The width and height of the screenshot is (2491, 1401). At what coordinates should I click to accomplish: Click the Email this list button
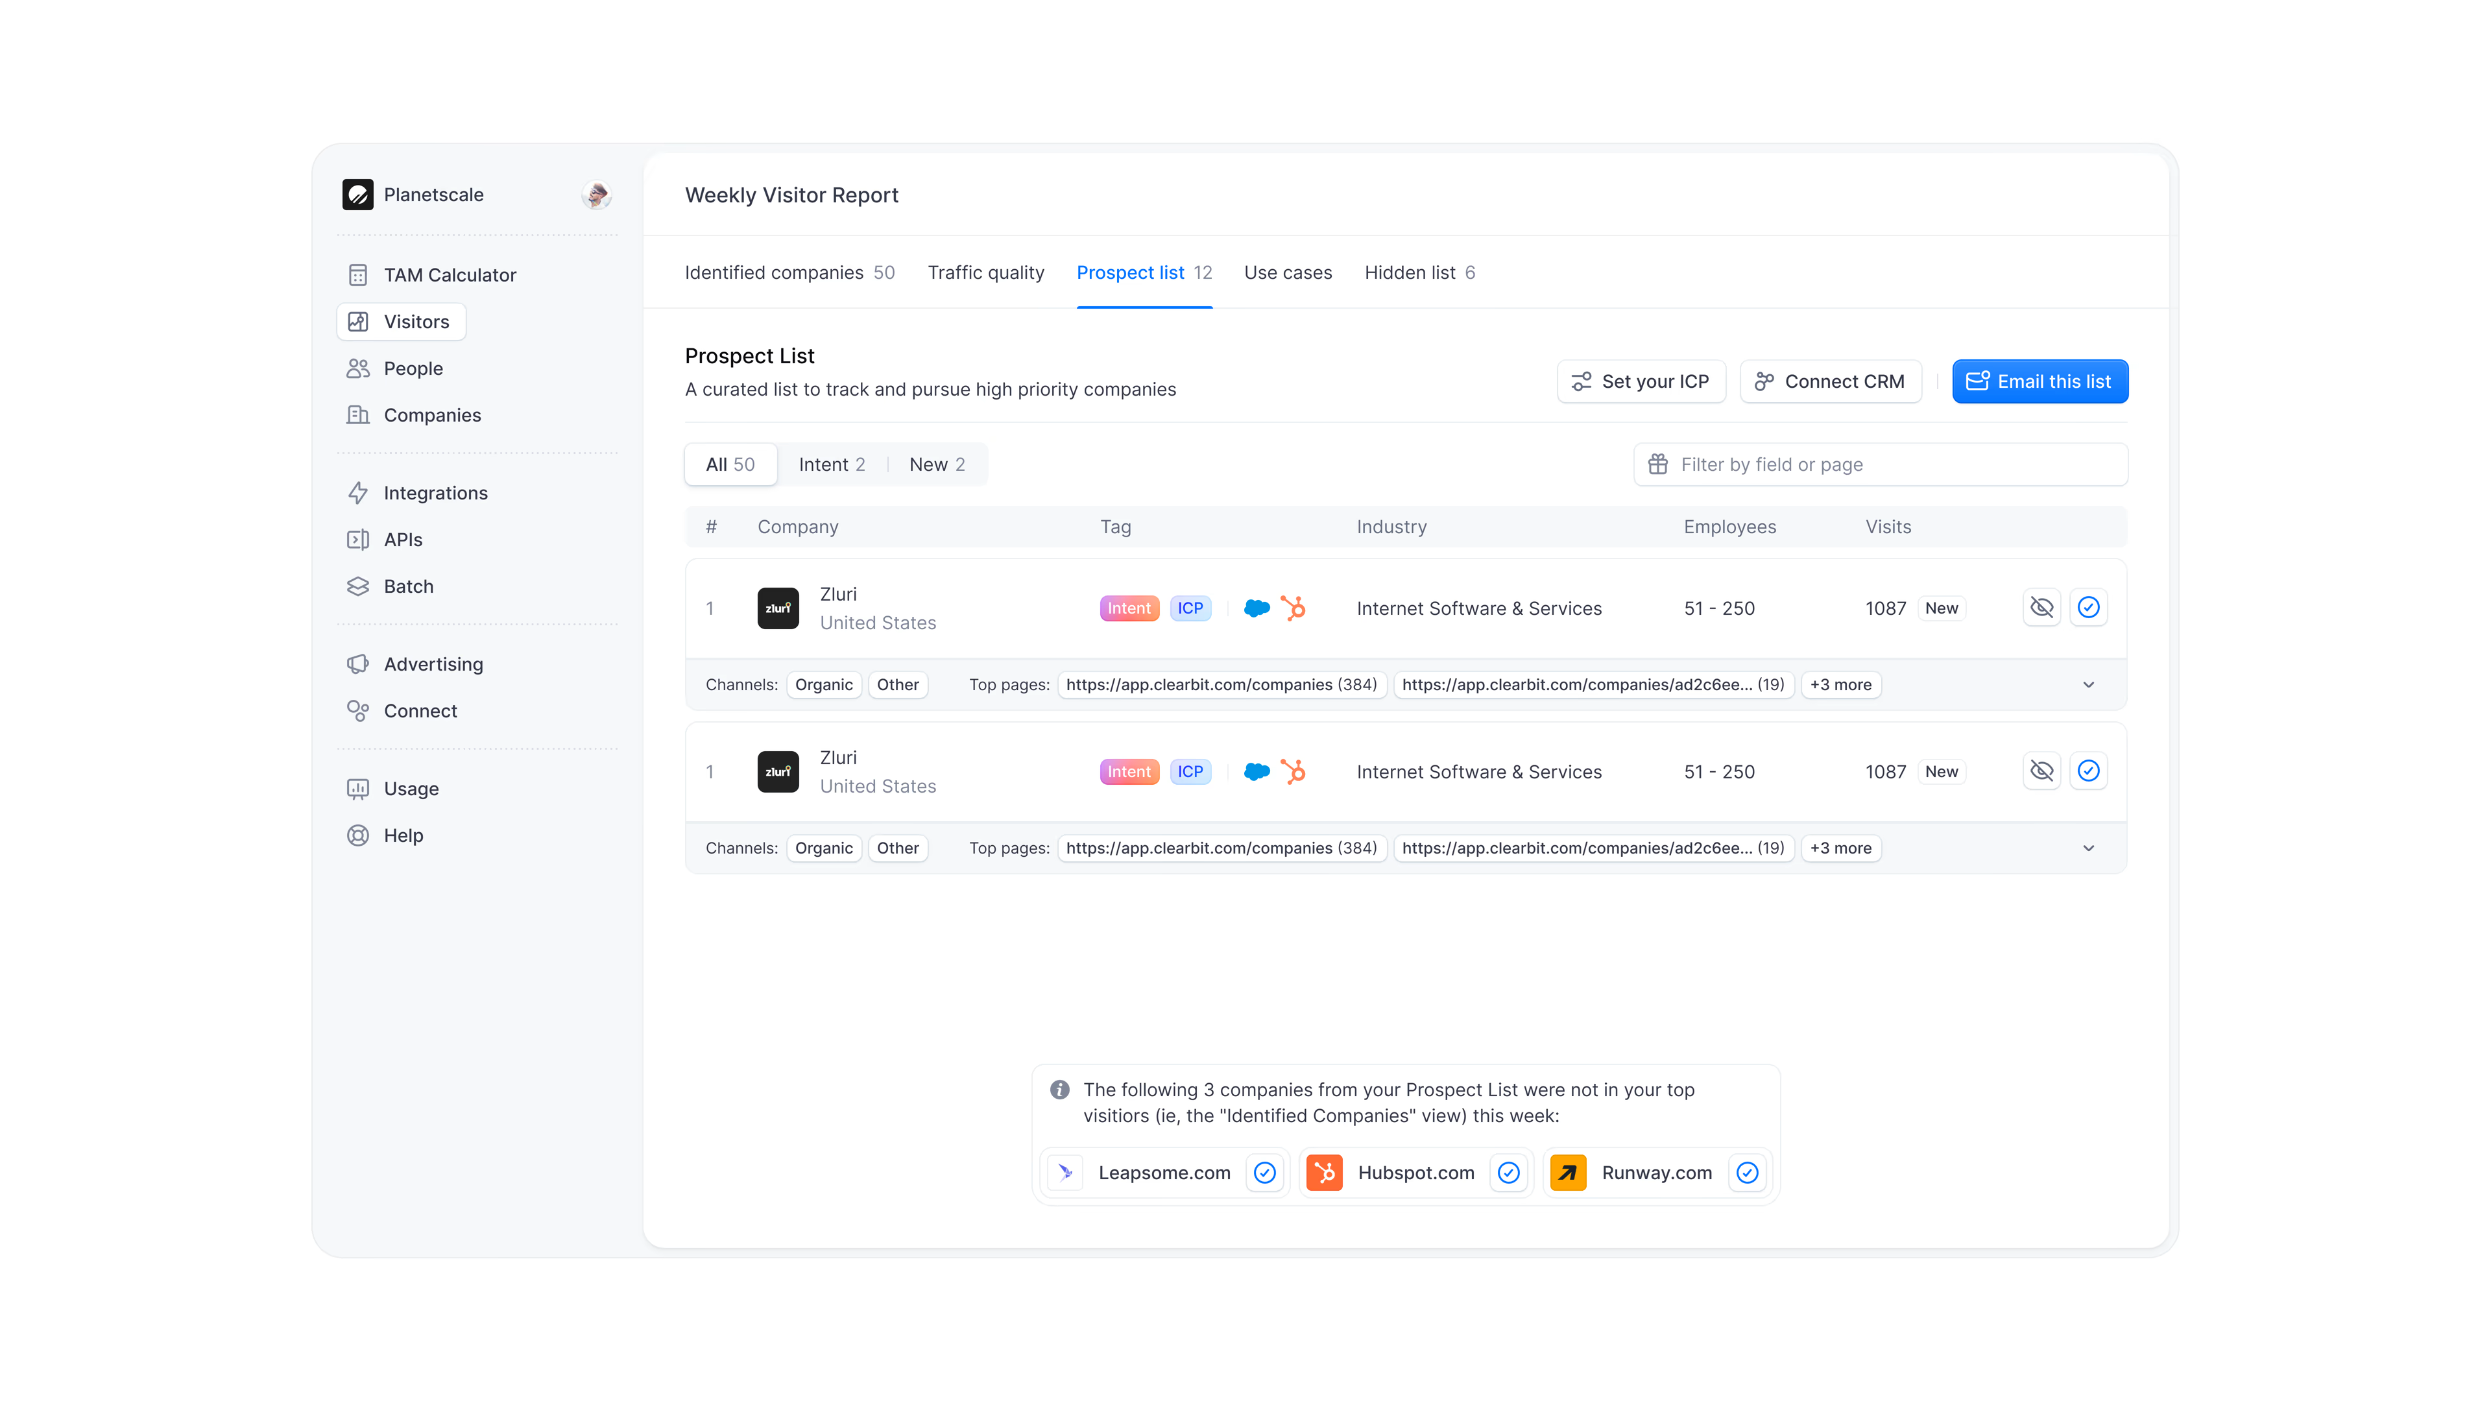coord(2040,382)
